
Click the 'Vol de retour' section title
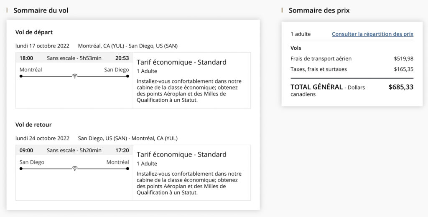pyautogui.click(x=33, y=125)
